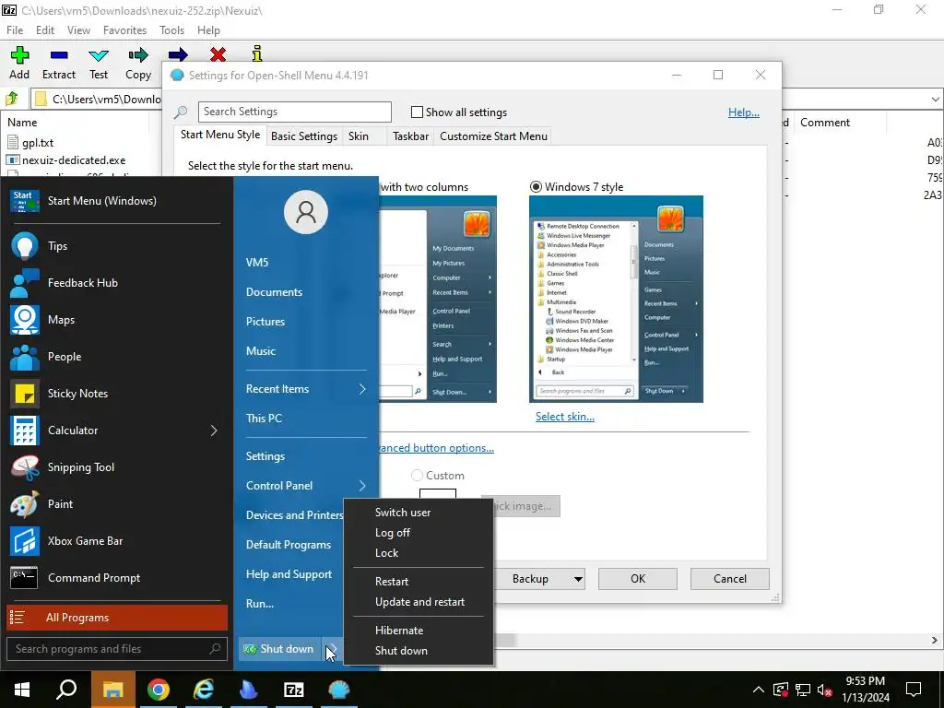
Task: Click the 7-Zip Delete red X icon
Action: (x=218, y=54)
